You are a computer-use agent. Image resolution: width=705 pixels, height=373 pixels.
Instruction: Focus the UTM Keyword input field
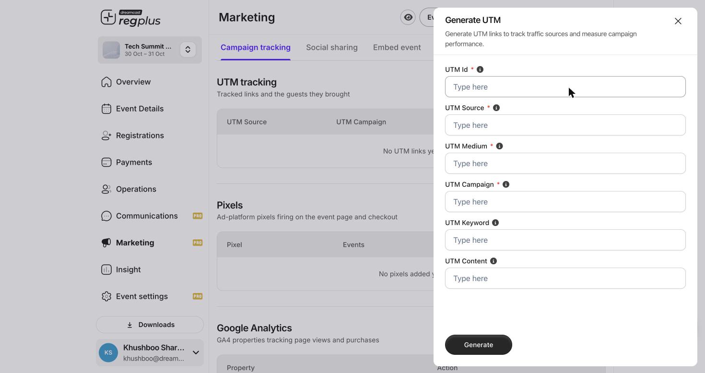pos(565,240)
